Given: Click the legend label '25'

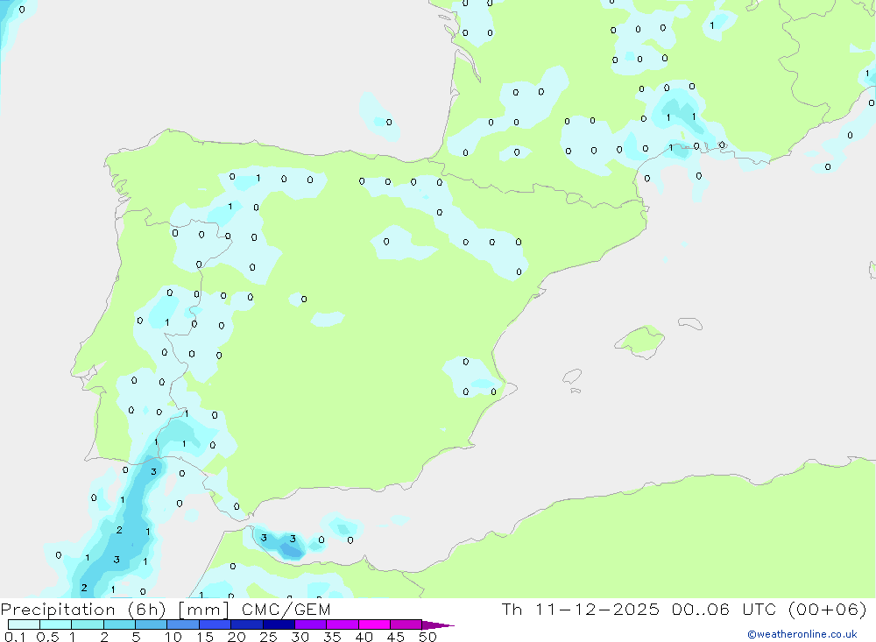Looking at the screenshot, I should pos(269,637).
